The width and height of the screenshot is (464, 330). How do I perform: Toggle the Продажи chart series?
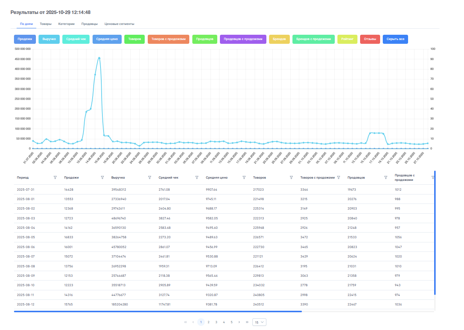point(25,39)
